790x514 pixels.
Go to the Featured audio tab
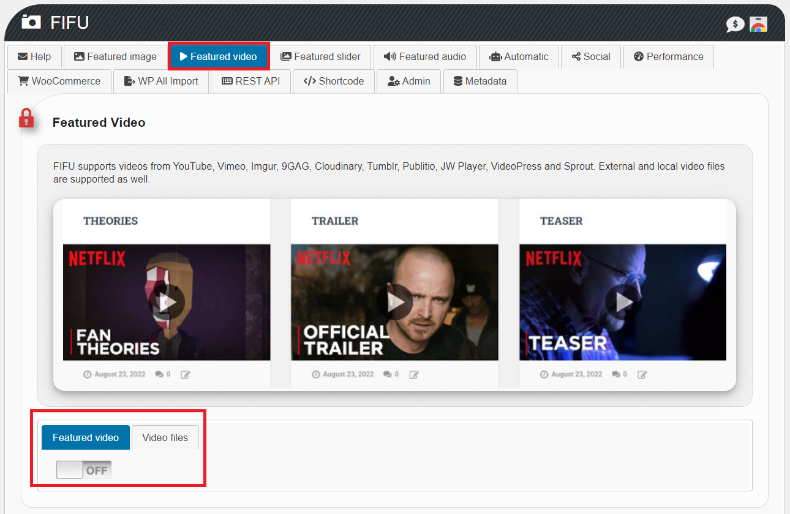pos(425,57)
